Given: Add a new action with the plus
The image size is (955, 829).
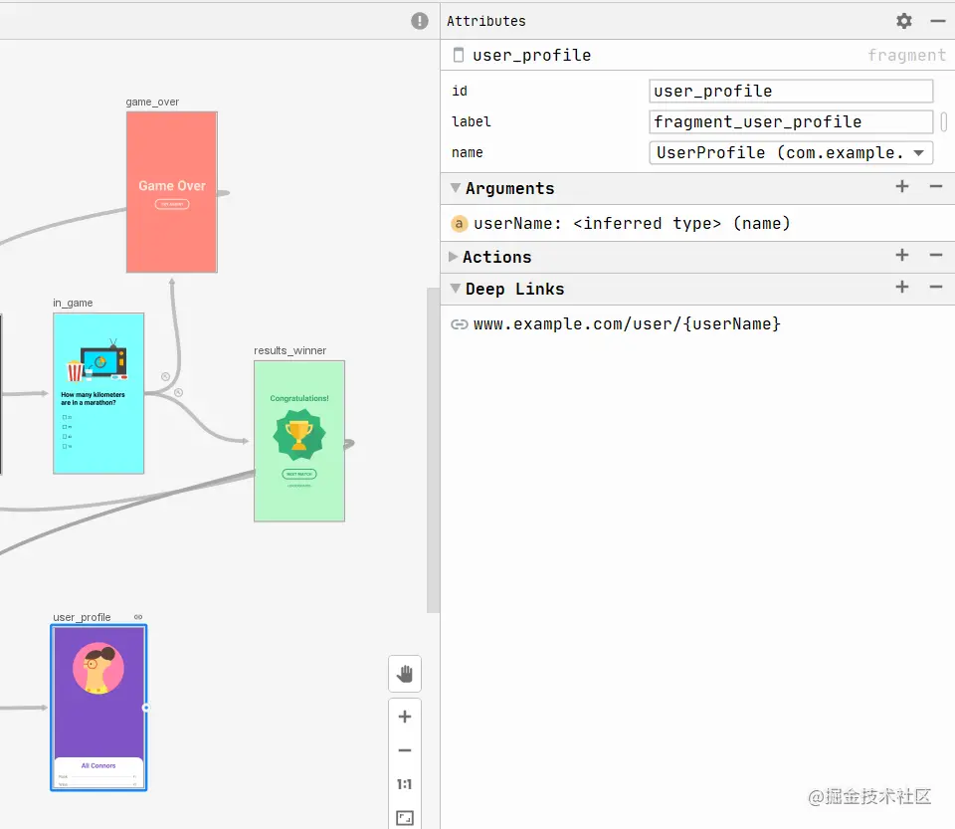Looking at the screenshot, I should pos(902,255).
